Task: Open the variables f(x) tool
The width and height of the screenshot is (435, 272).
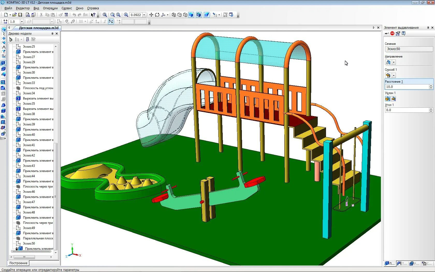Action: [x=86, y=15]
